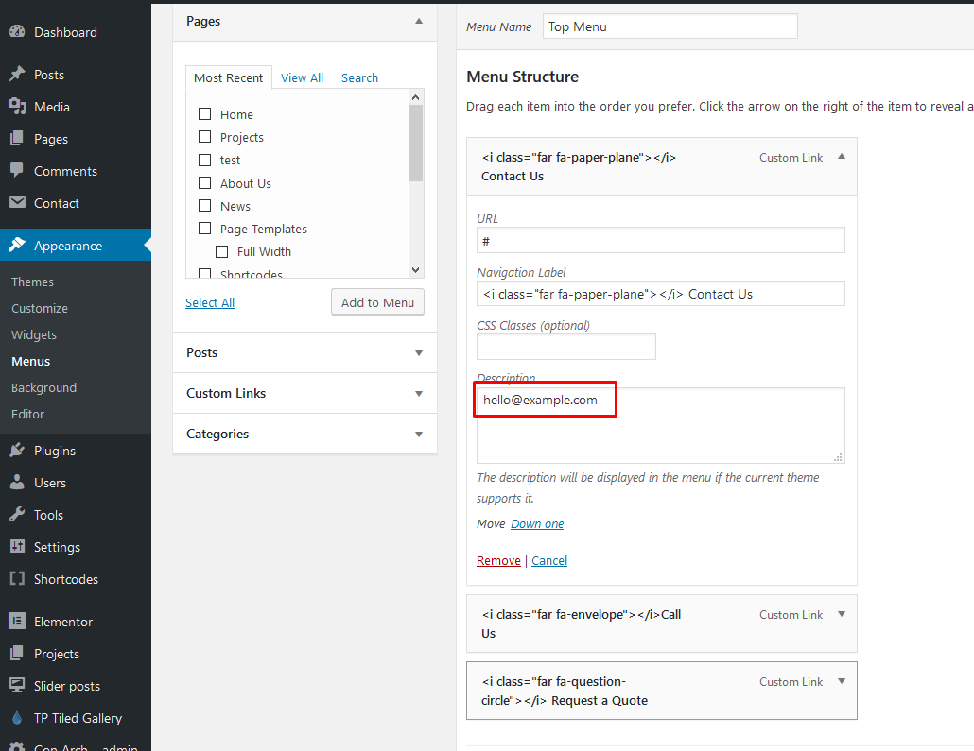Click into the CSS Classes input field
This screenshot has width=974, height=751.
[565, 347]
